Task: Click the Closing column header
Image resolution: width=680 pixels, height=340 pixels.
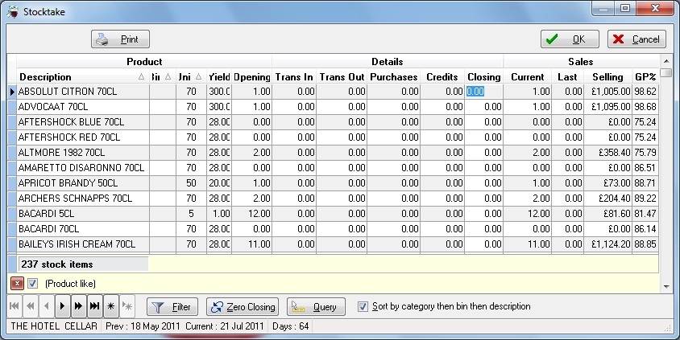Action: click(483, 76)
